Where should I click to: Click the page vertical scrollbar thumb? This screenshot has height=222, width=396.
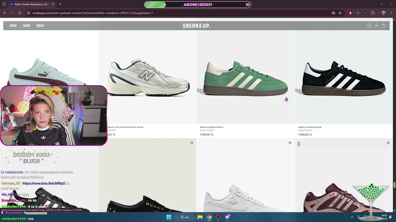click(x=394, y=185)
